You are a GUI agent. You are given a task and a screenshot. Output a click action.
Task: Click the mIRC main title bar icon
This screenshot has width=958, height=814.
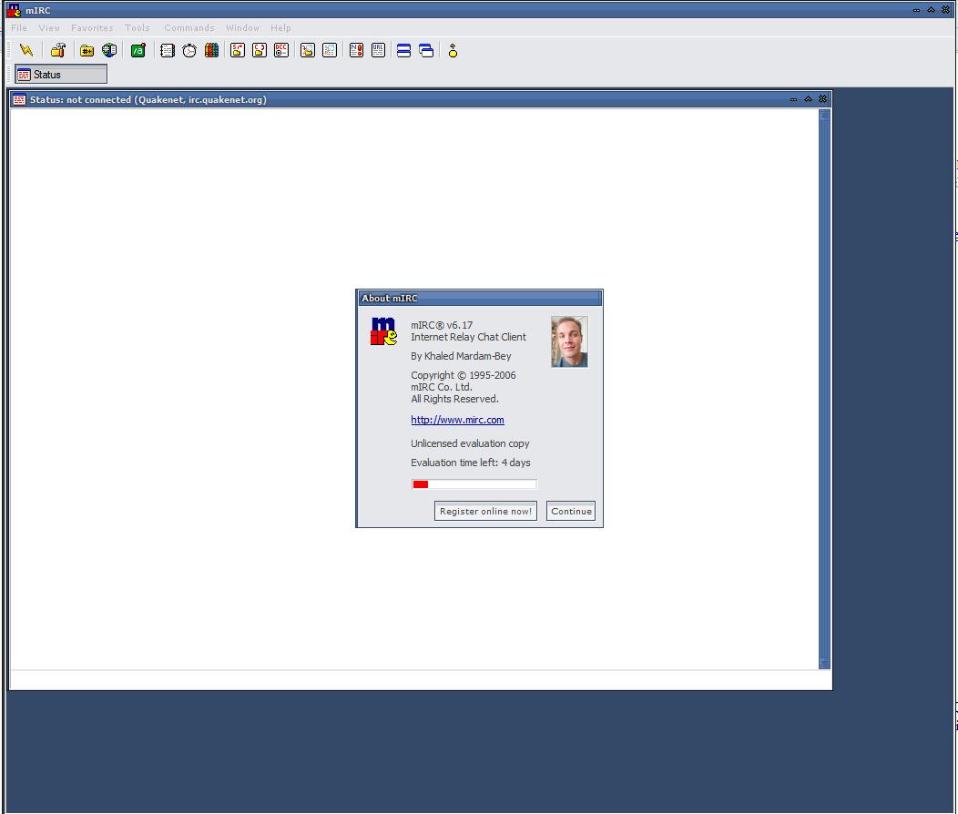tap(14, 10)
